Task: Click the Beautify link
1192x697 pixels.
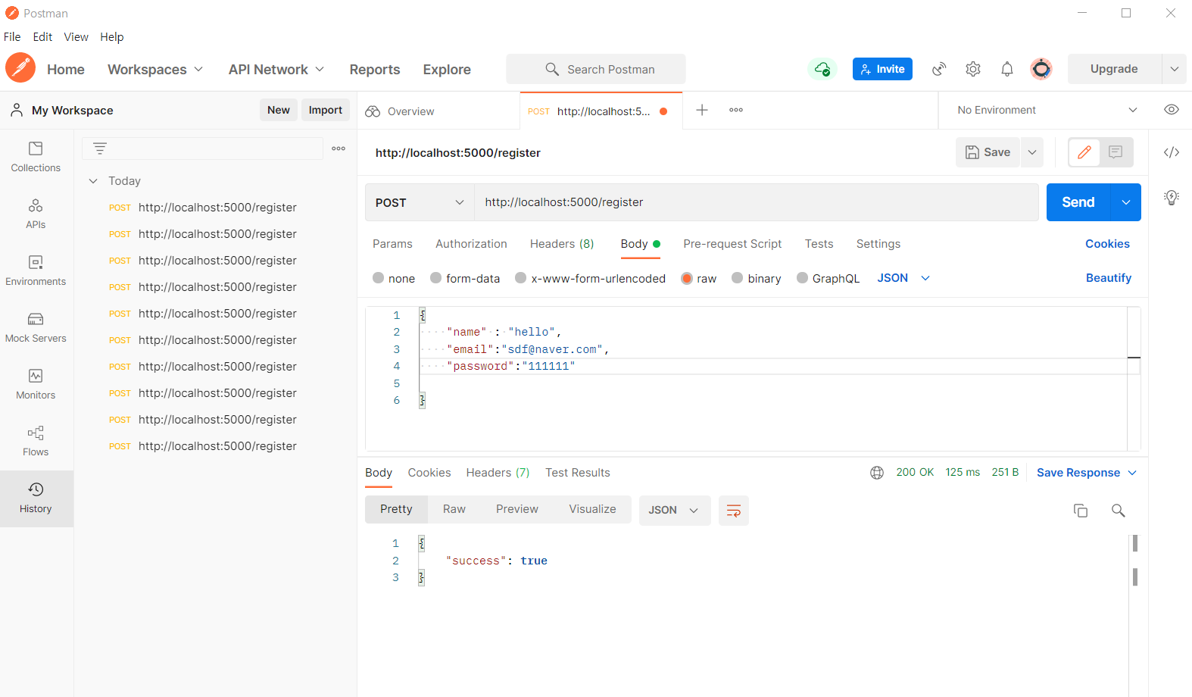Action: click(1109, 278)
